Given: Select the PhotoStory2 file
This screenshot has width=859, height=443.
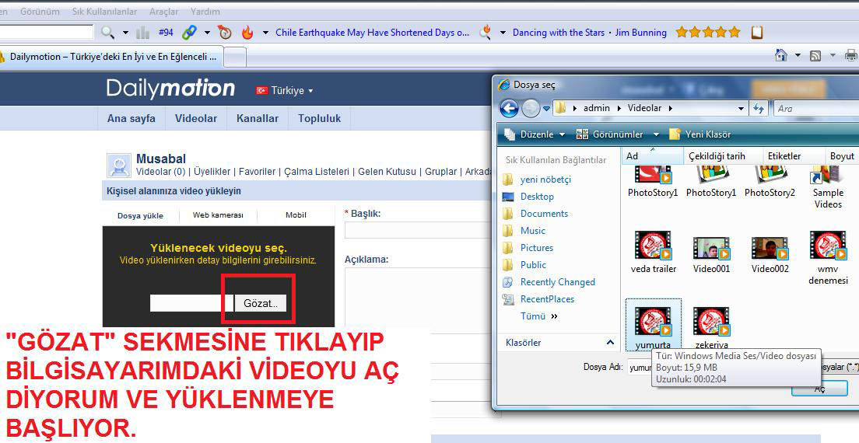Looking at the screenshot, I should pyautogui.click(x=770, y=183).
